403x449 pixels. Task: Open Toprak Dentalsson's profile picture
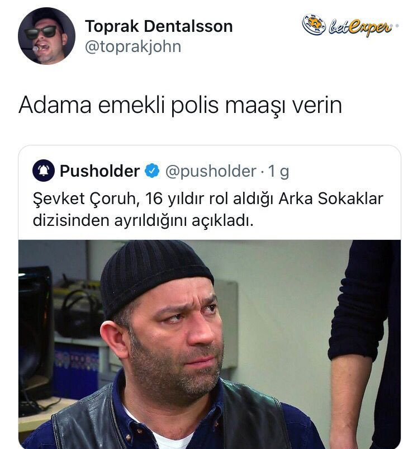click(x=46, y=36)
